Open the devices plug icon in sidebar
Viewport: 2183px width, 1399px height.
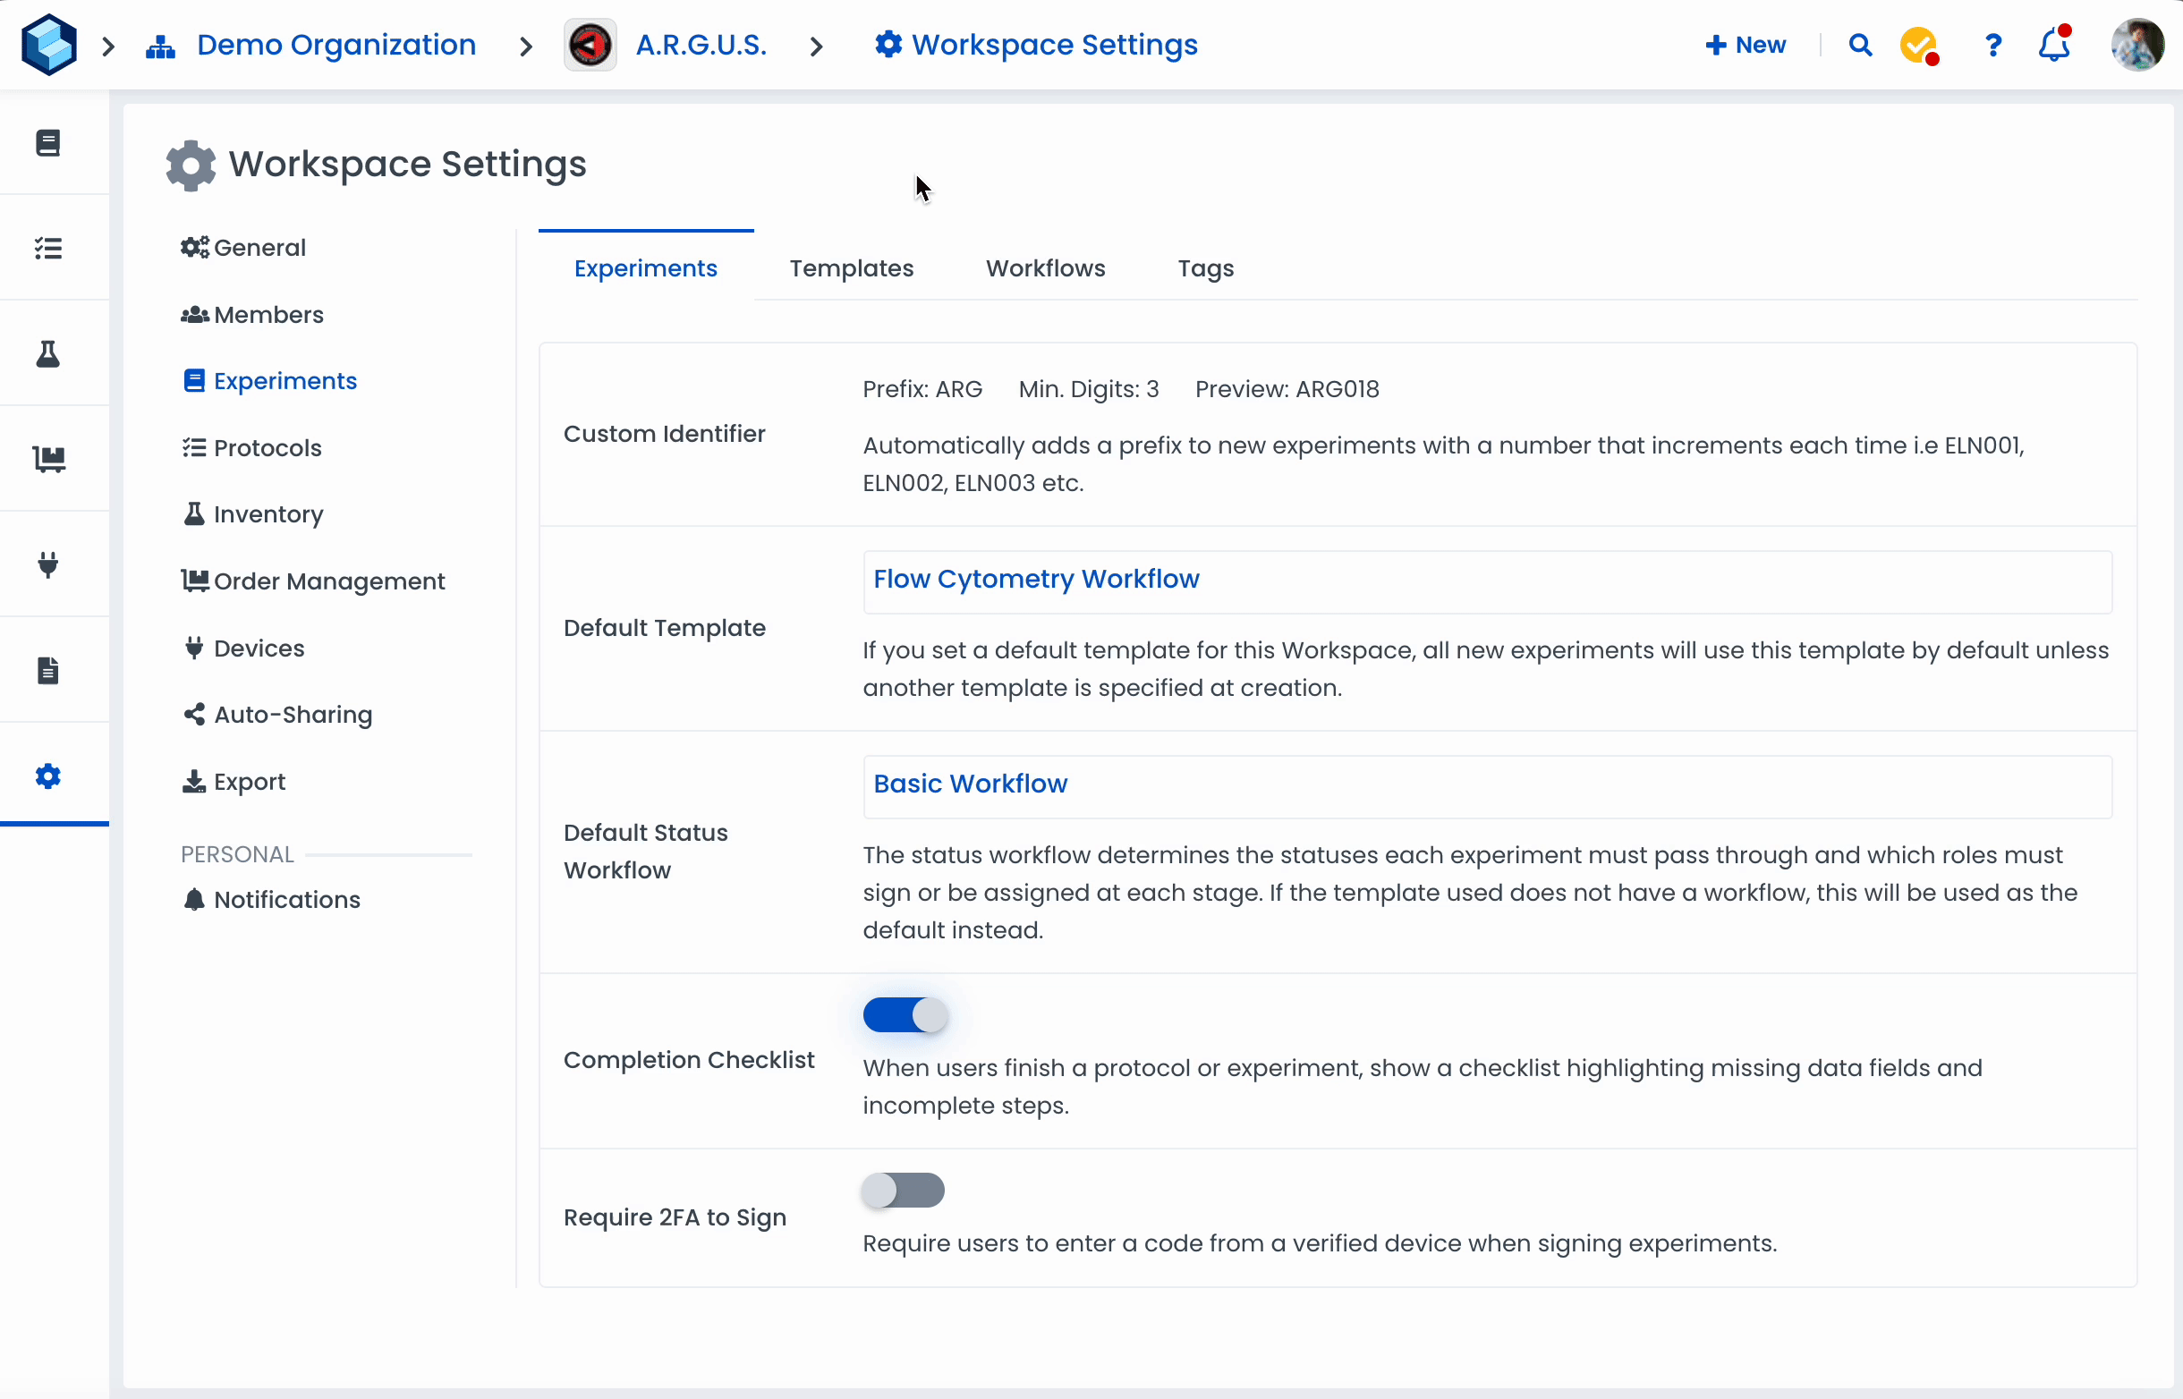tap(48, 564)
